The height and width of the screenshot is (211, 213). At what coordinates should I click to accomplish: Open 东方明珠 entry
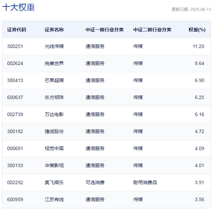54,97
